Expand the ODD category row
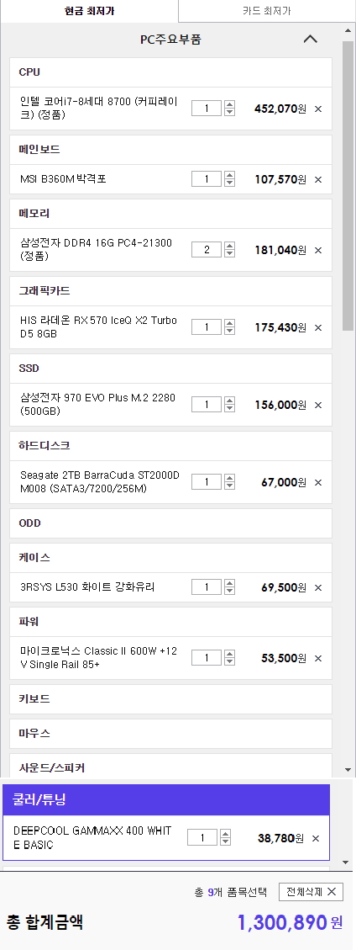356x950 pixels. (171, 523)
